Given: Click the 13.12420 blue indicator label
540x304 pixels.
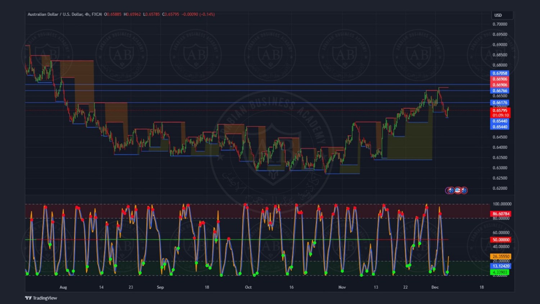Looking at the screenshot, I should [501, 266].
